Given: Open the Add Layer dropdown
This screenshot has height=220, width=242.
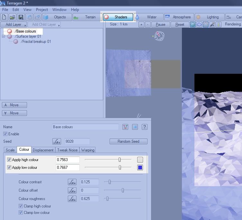Looking at the screenshot, I should click(13, 24).
